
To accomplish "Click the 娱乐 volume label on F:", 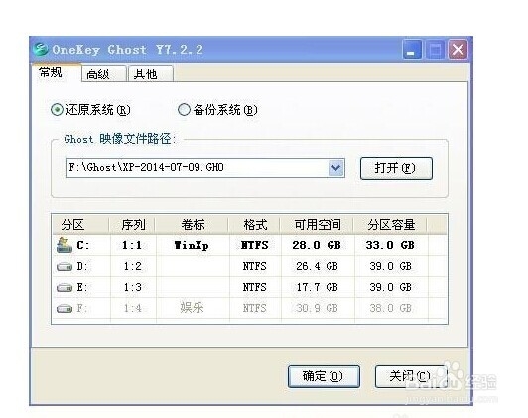I will pos(192,307).
